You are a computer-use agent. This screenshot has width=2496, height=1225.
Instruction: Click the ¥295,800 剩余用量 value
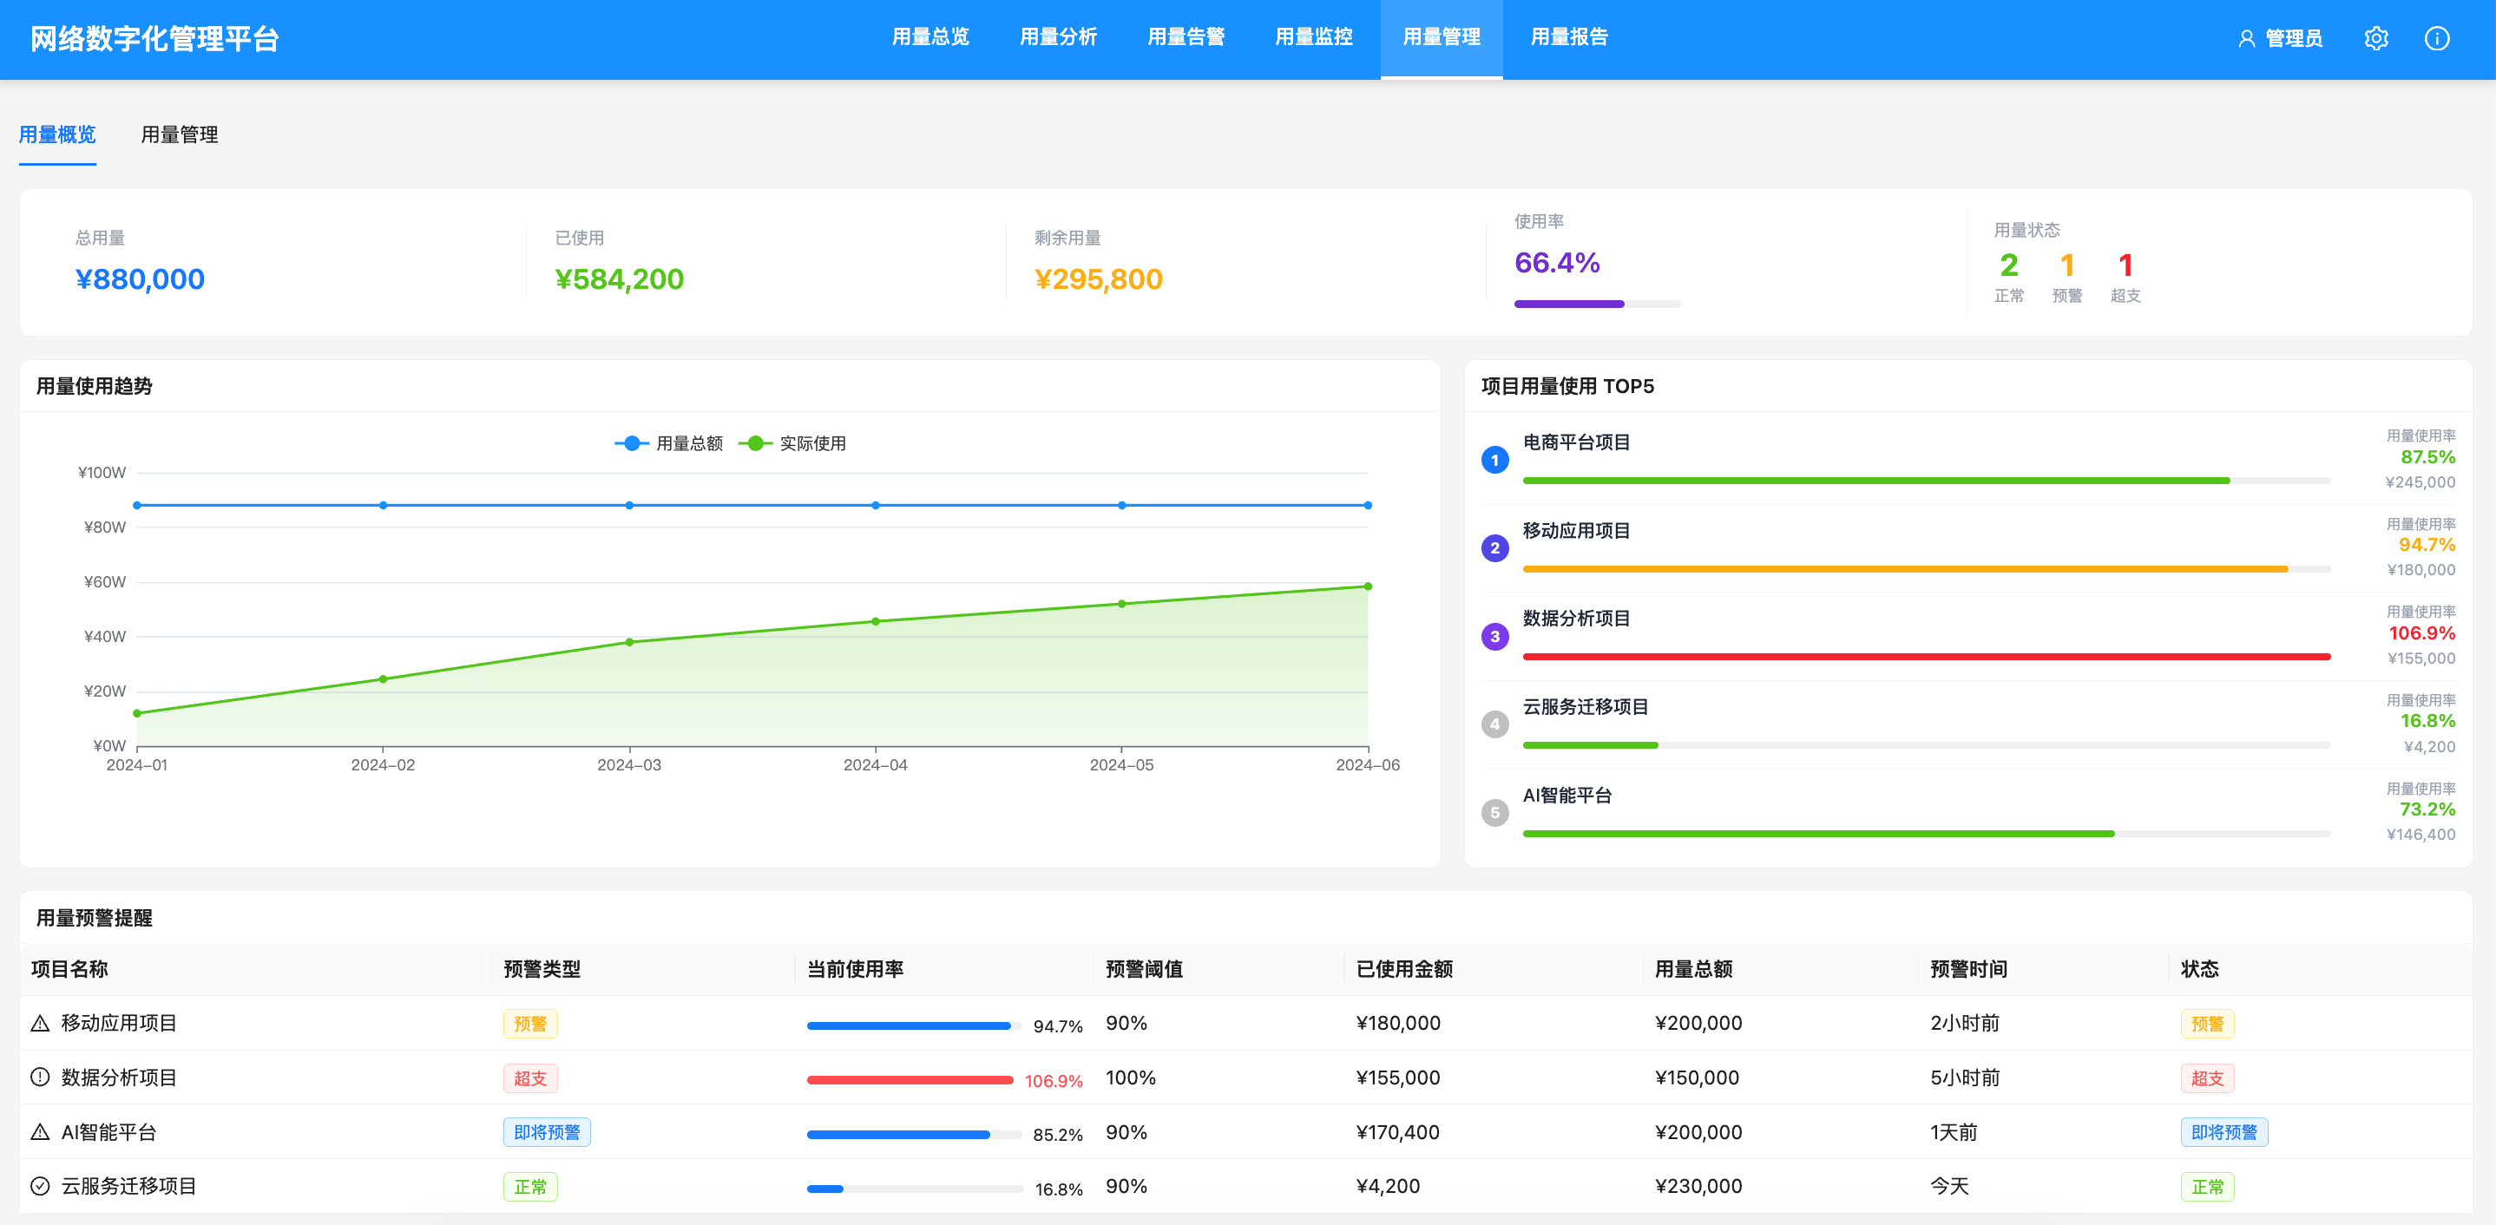1099,278
